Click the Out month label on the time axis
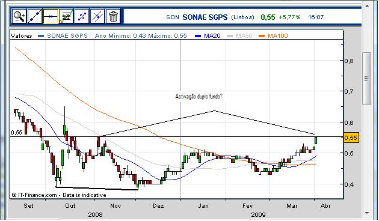The image size is (379, 221). 70,206
